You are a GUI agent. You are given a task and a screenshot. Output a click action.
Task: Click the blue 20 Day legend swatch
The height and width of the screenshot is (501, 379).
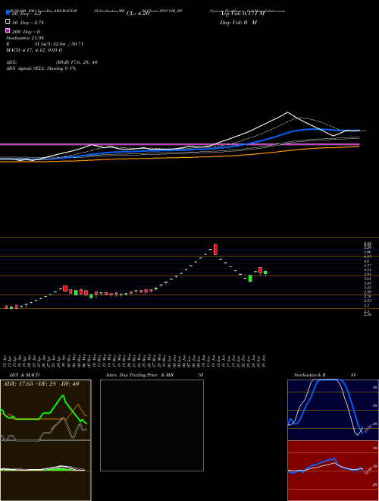tap(8, 13)
